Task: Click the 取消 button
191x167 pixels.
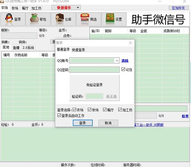Action: 108,123
